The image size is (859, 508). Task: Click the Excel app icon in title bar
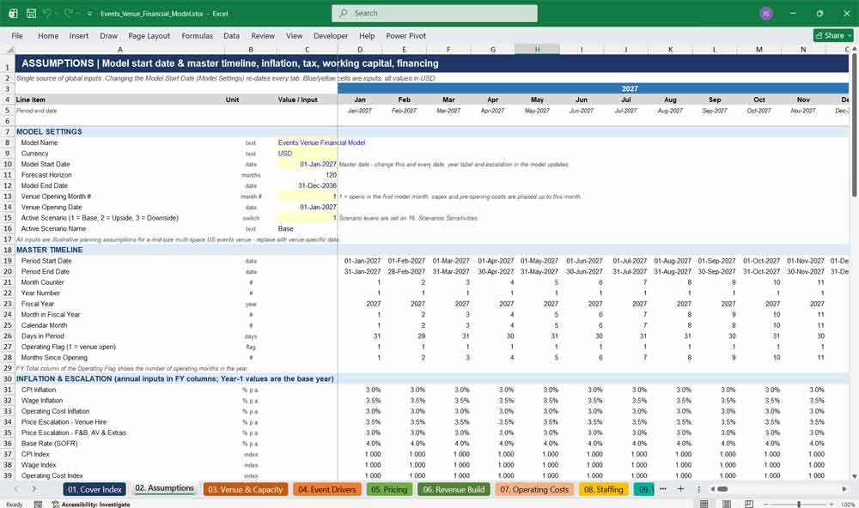click(x=13, y=13)
